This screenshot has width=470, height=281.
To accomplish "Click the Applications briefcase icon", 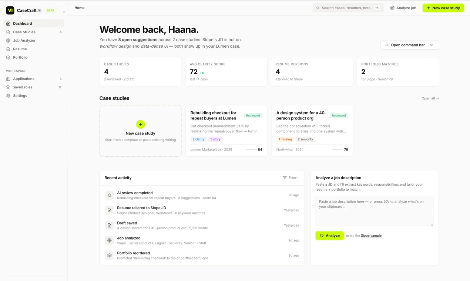I will pyautogui.click(x=8, y=79).
